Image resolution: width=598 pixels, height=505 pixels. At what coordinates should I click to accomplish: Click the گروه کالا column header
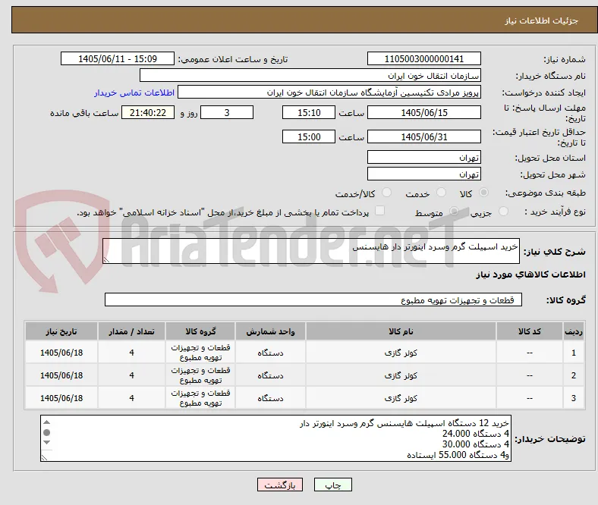200,331
